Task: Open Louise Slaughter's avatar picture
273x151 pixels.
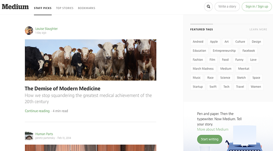Action: pyautogui.click(x=29, y=31)
